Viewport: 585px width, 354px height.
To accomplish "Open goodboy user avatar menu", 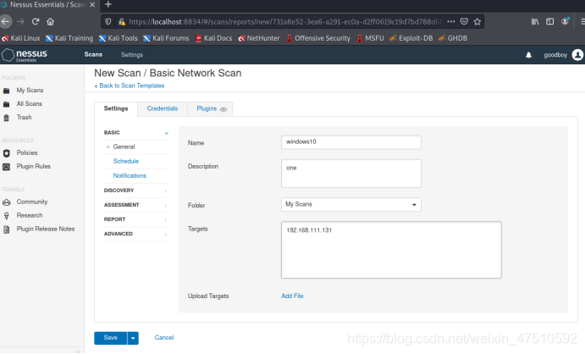I will pyautogui.click(x=577, y=55).
